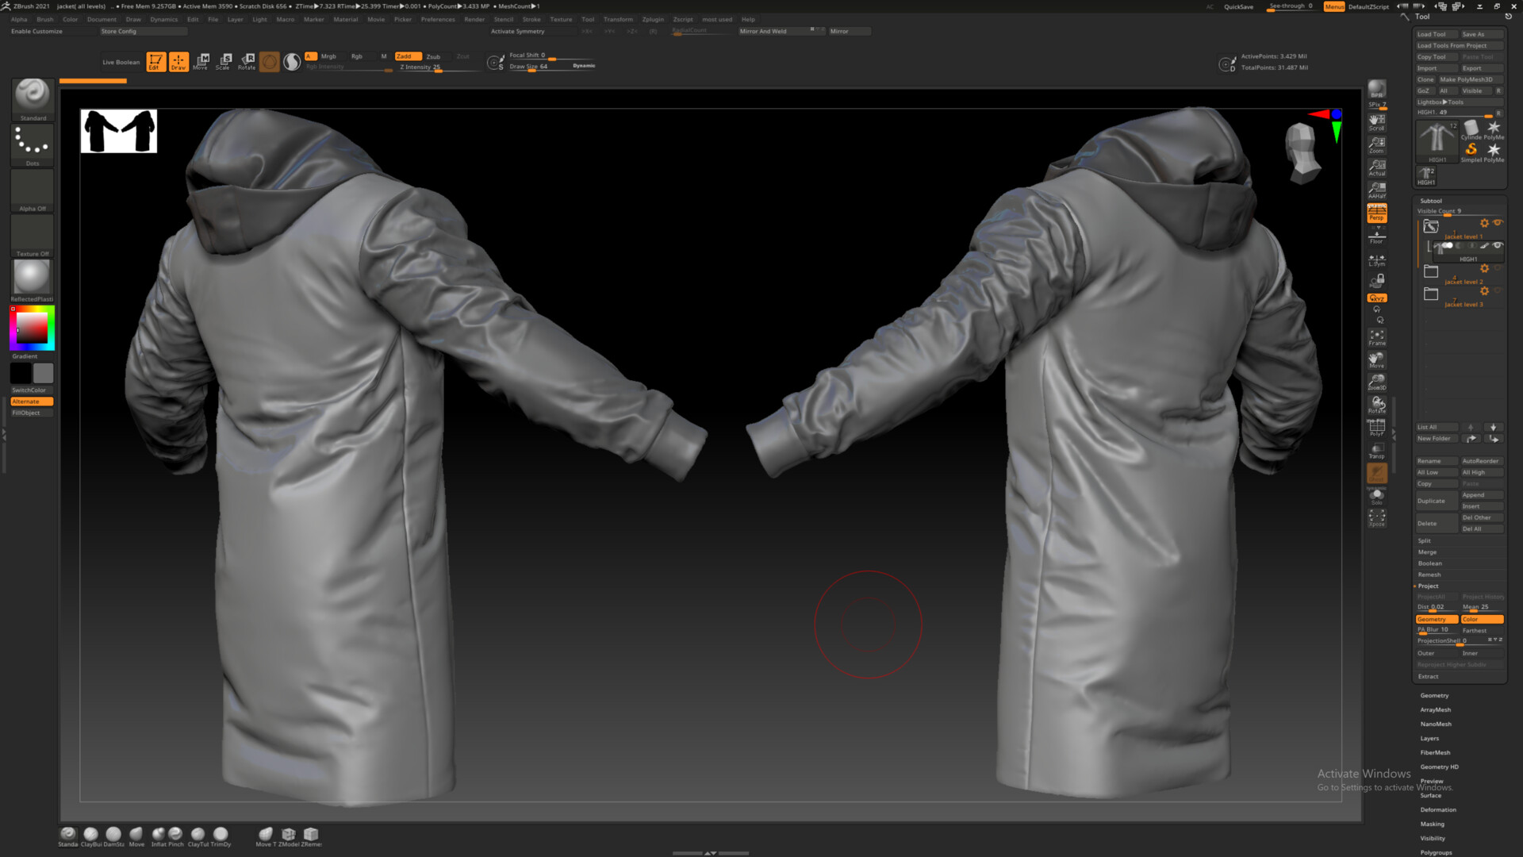The height and width of the screenshot is (857, 1523).
Task: Expand the Geometry palette section
Action: click(x=1434, y=695)
